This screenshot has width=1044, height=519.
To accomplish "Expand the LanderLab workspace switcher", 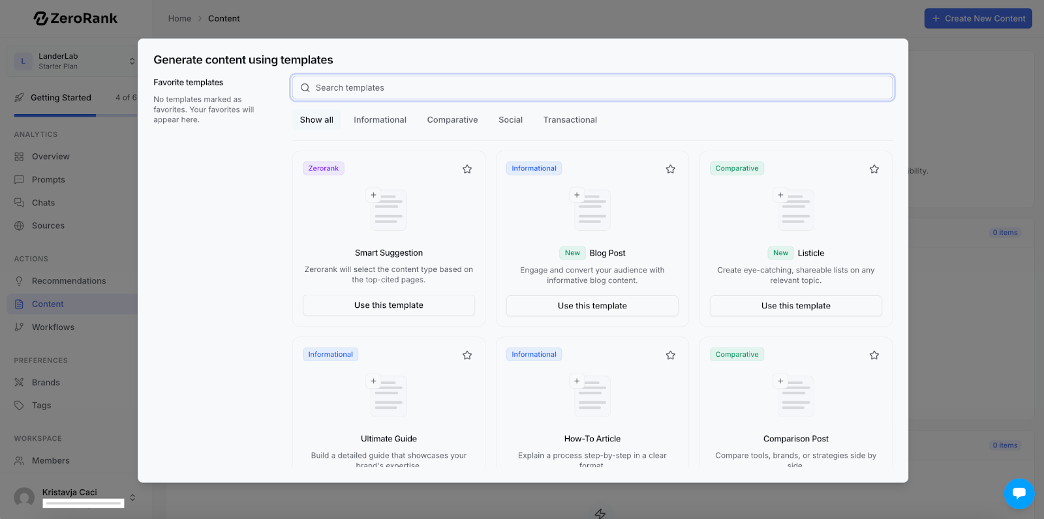I will click(132, 61).
